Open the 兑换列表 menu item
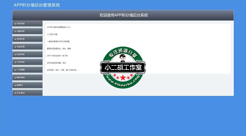This screenshot has height=136, width=246. pos(21,31)
